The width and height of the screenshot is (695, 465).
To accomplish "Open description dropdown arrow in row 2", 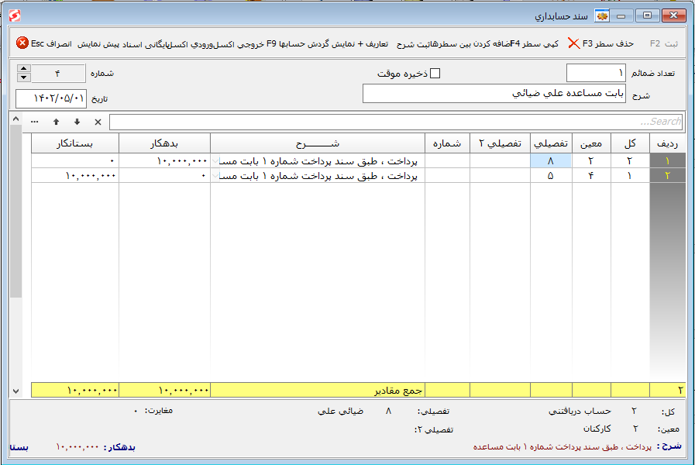I will 215,176.
